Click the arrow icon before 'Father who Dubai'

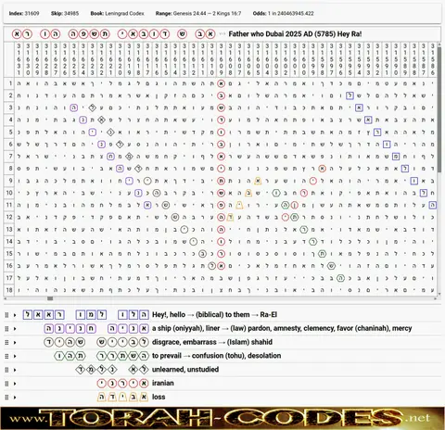[x=222, y=34]
